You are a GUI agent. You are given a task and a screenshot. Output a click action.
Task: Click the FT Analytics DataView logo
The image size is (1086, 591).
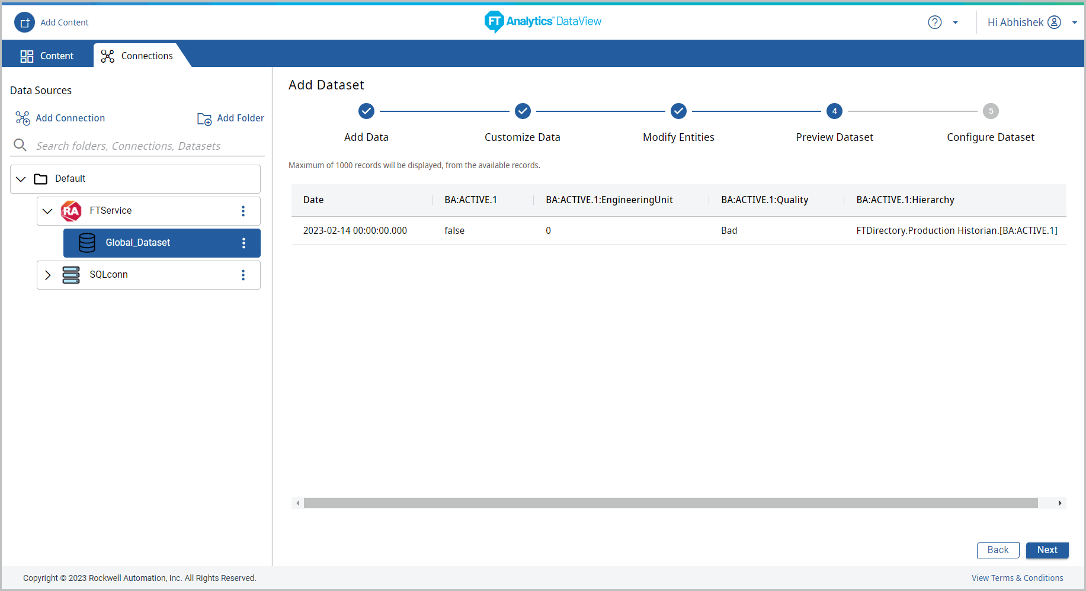click(543, 22)
